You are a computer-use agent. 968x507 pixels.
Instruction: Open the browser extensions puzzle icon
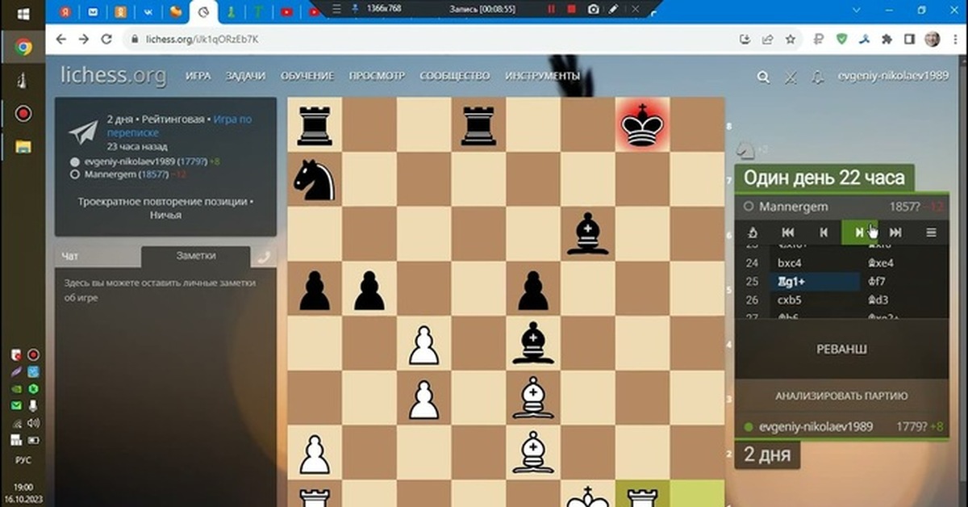887,39
